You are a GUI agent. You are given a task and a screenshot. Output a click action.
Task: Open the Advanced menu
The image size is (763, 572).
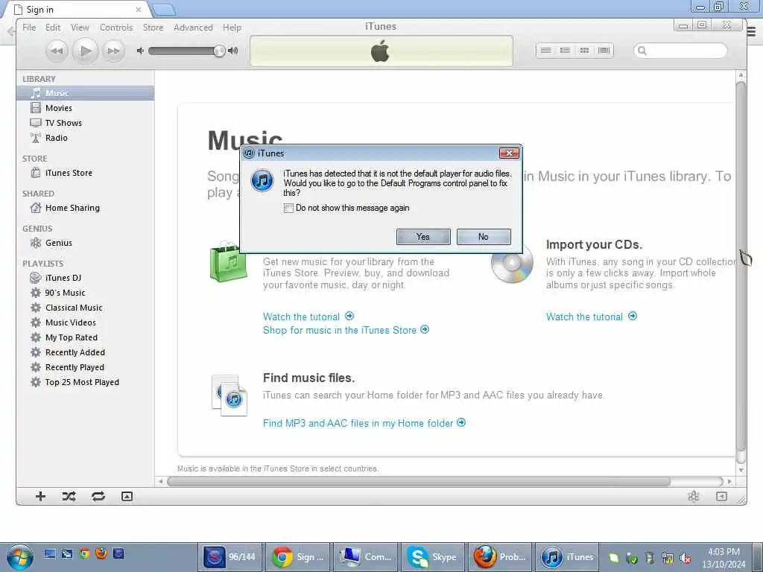[x=193, y=28]
